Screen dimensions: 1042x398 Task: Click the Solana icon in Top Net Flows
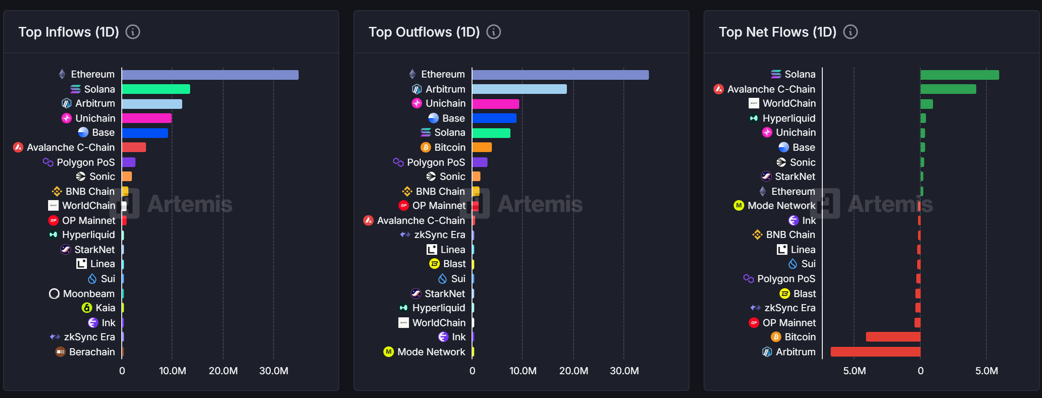point(776,74)
